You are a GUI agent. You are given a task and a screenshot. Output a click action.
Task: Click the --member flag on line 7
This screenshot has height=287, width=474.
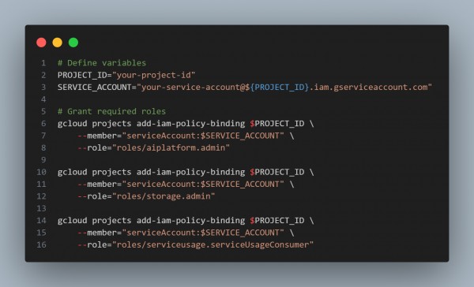point(97,136)
